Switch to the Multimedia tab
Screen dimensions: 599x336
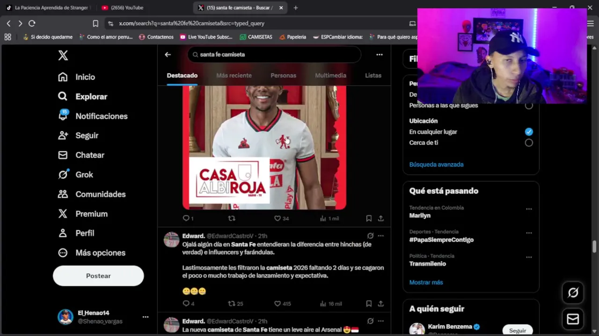pos(330,76)
